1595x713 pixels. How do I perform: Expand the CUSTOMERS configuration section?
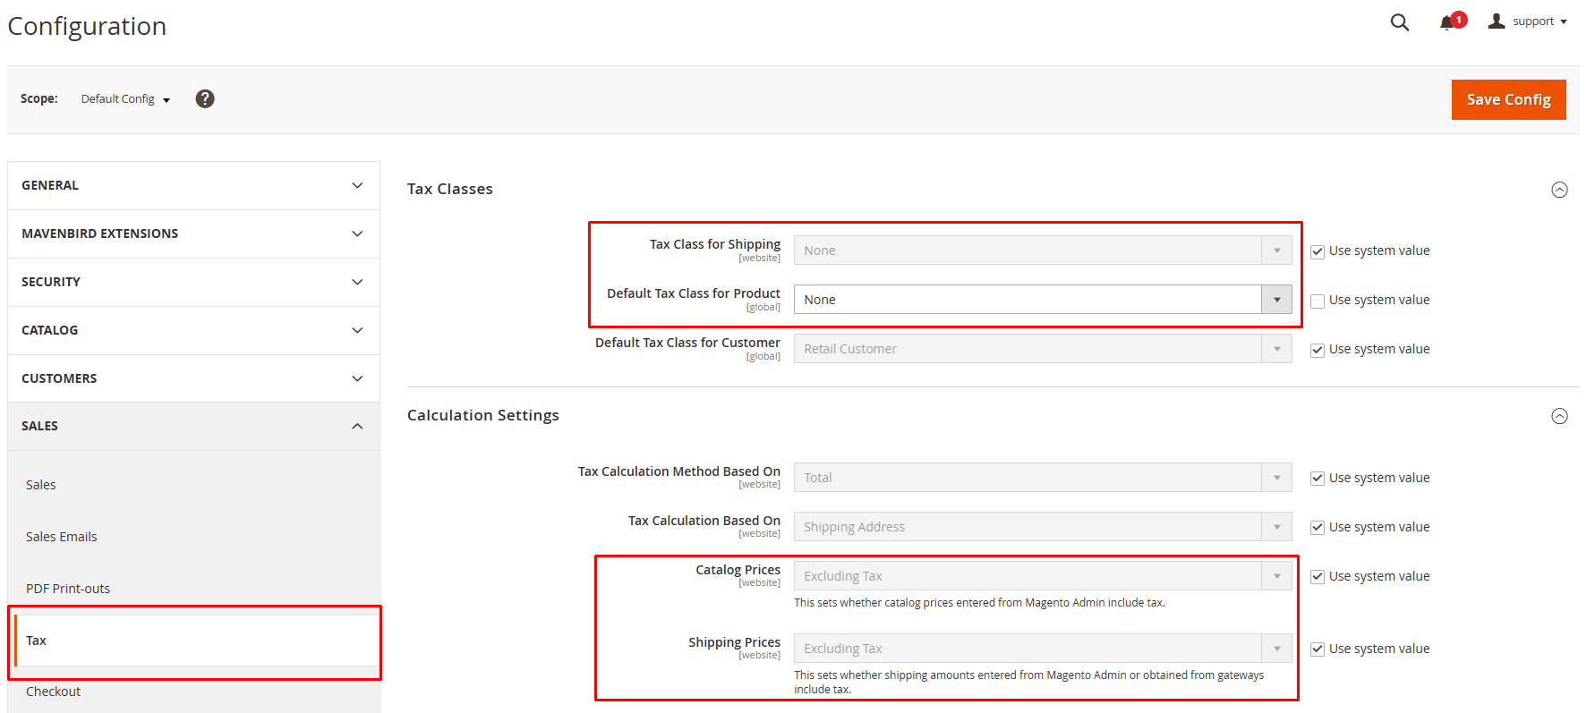[193, 378]
